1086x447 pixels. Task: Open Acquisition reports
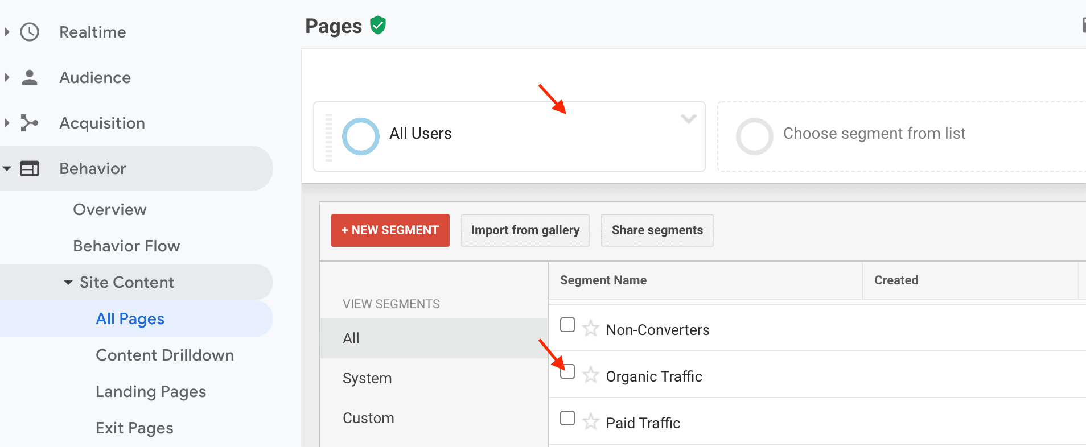[x=102, y=123]
